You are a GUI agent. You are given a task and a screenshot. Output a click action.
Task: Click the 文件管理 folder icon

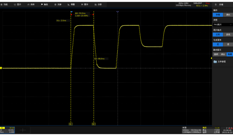pos(215,62)
